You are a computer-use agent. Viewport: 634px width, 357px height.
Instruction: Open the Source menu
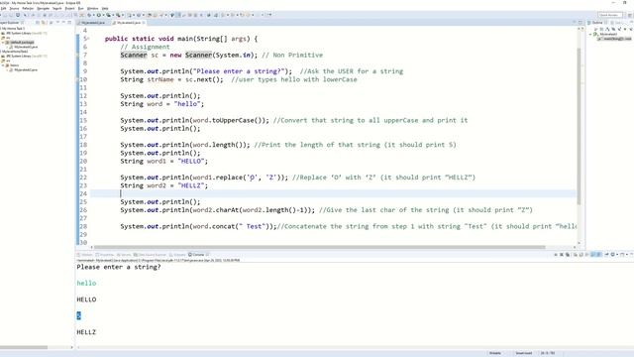pos(14,9)
